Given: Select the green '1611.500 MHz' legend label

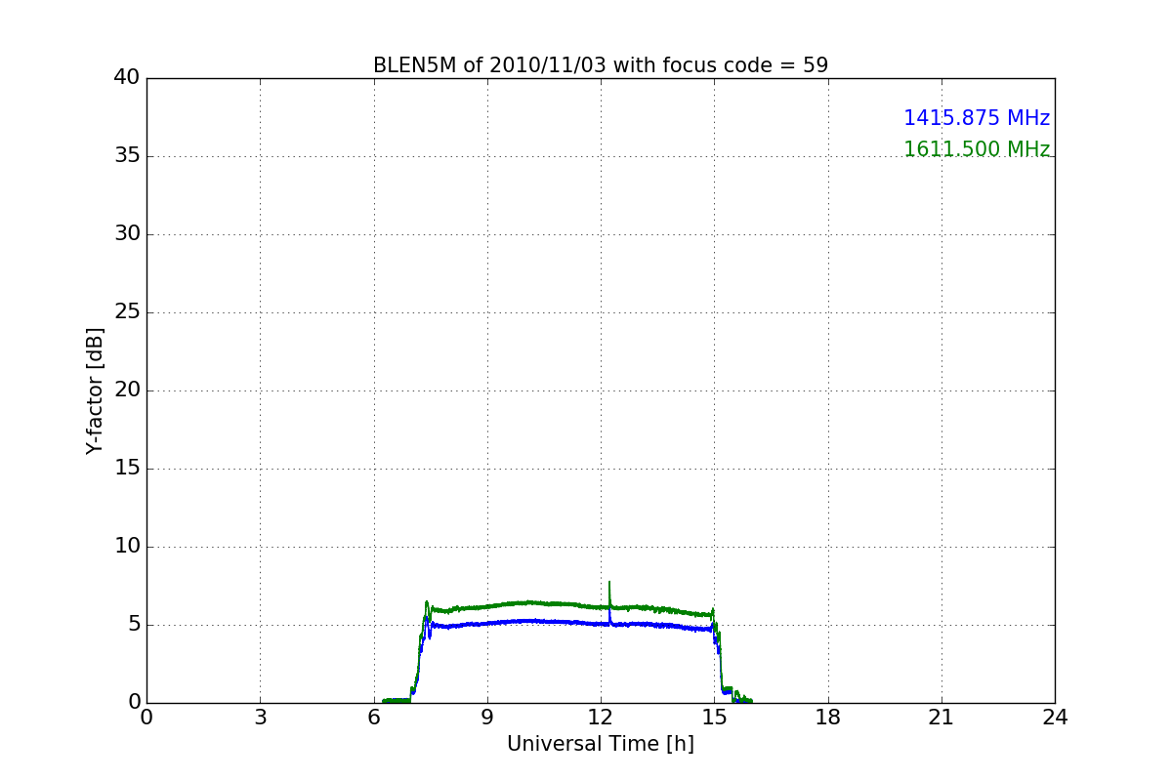Looking at the screenshot, I should click(x=977, y=149).
